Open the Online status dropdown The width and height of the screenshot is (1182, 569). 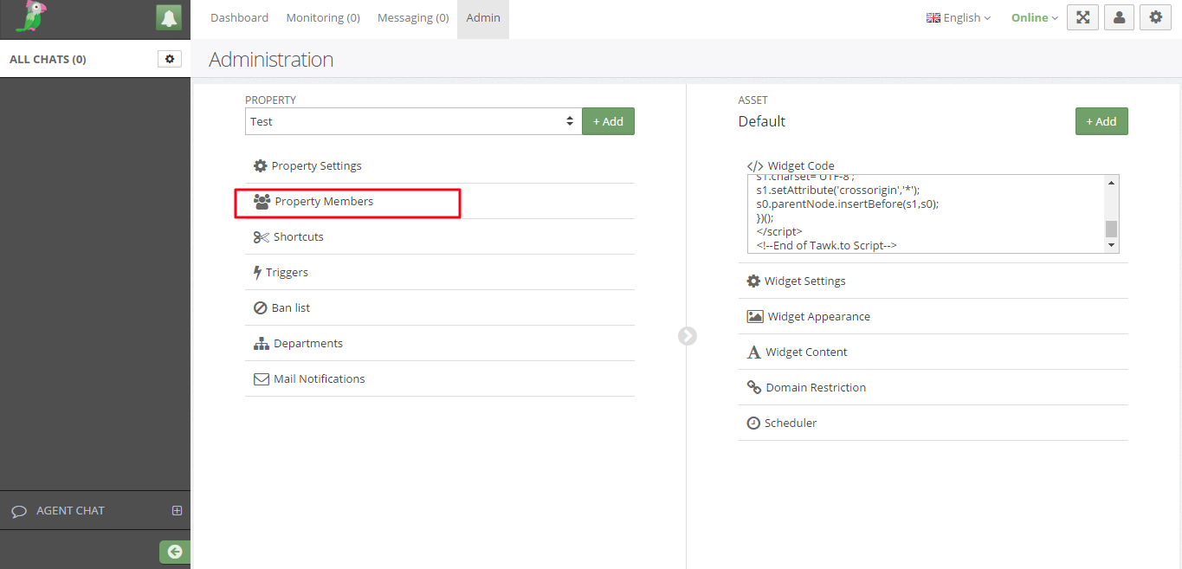pos(1035,17)
